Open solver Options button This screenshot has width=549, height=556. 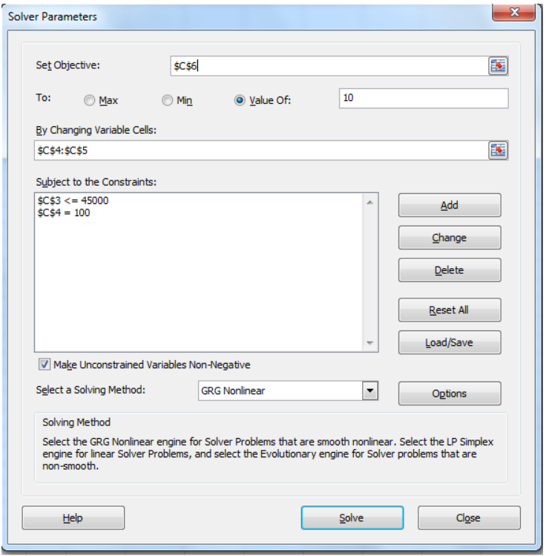tap(450, 393)
